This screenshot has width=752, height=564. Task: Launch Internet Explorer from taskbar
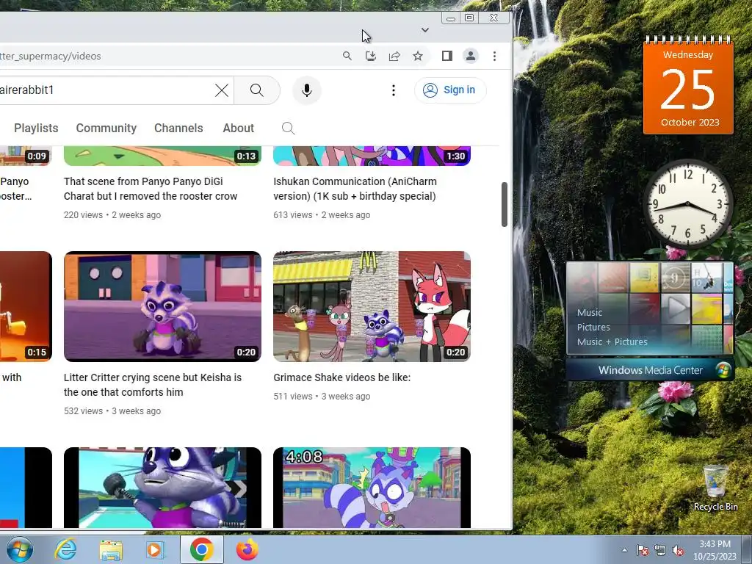tap(65, 549)
